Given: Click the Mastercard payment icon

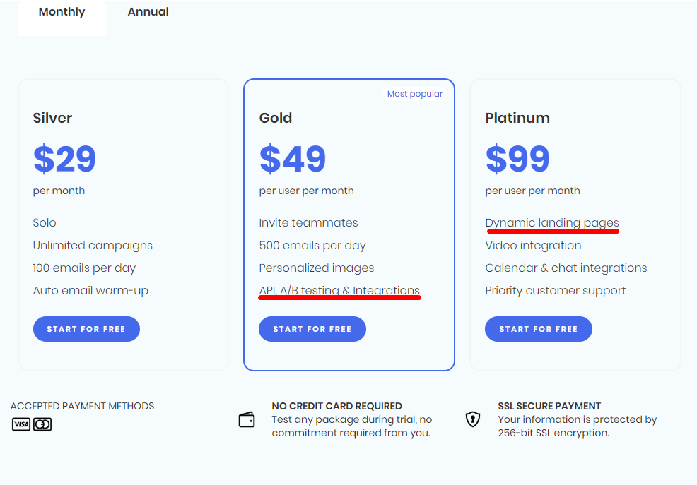Looking at the screenshot, I should 42,424.
